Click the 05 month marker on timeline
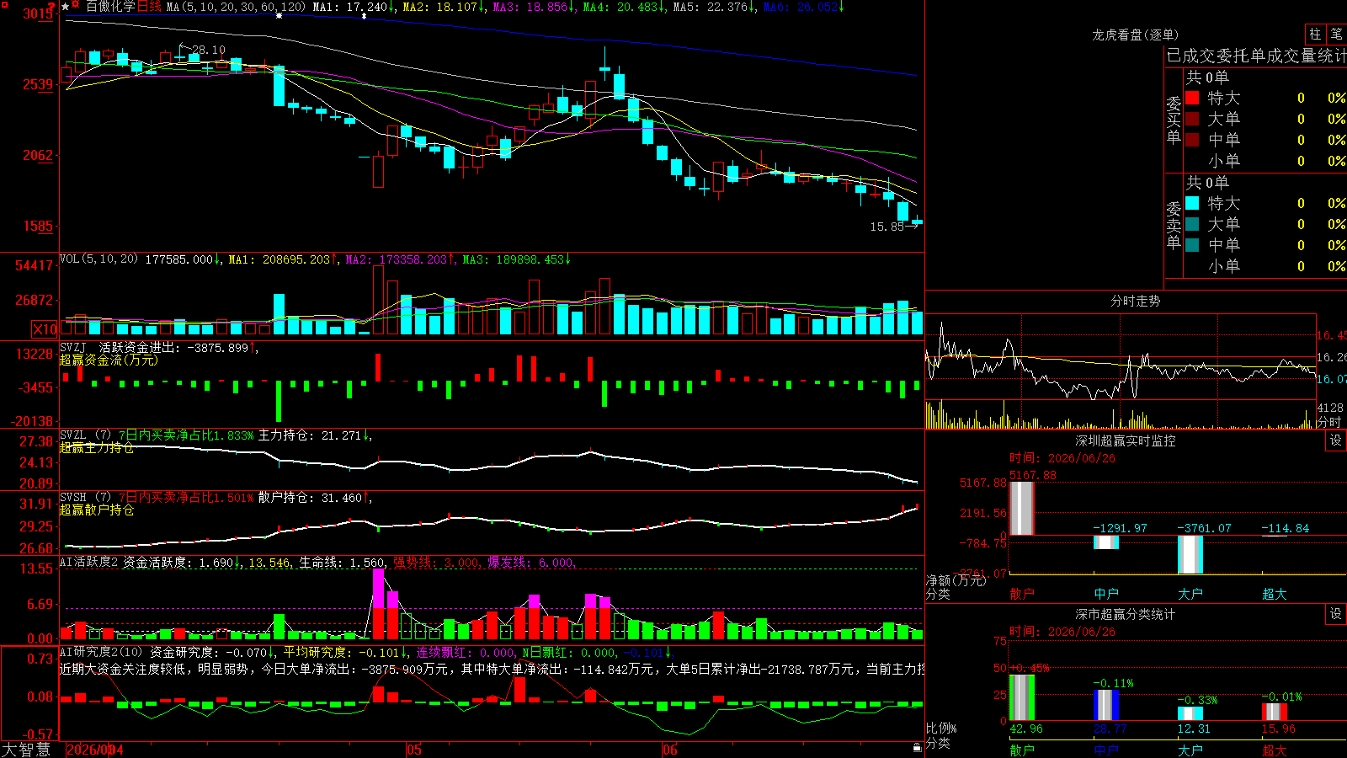 pos(413,750)
